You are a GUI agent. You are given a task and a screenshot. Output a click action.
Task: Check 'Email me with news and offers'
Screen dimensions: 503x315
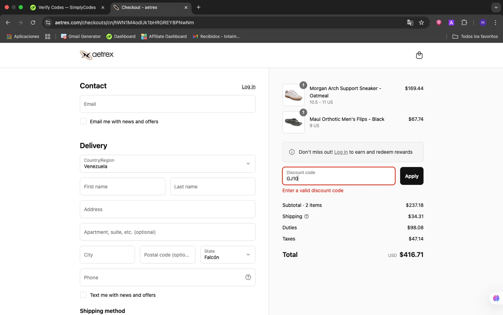click(83, 122)
